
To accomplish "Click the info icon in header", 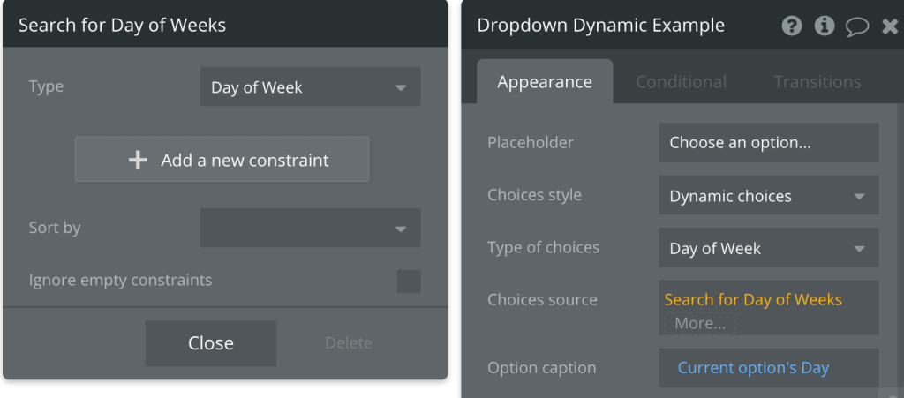I will pos(825,26).
